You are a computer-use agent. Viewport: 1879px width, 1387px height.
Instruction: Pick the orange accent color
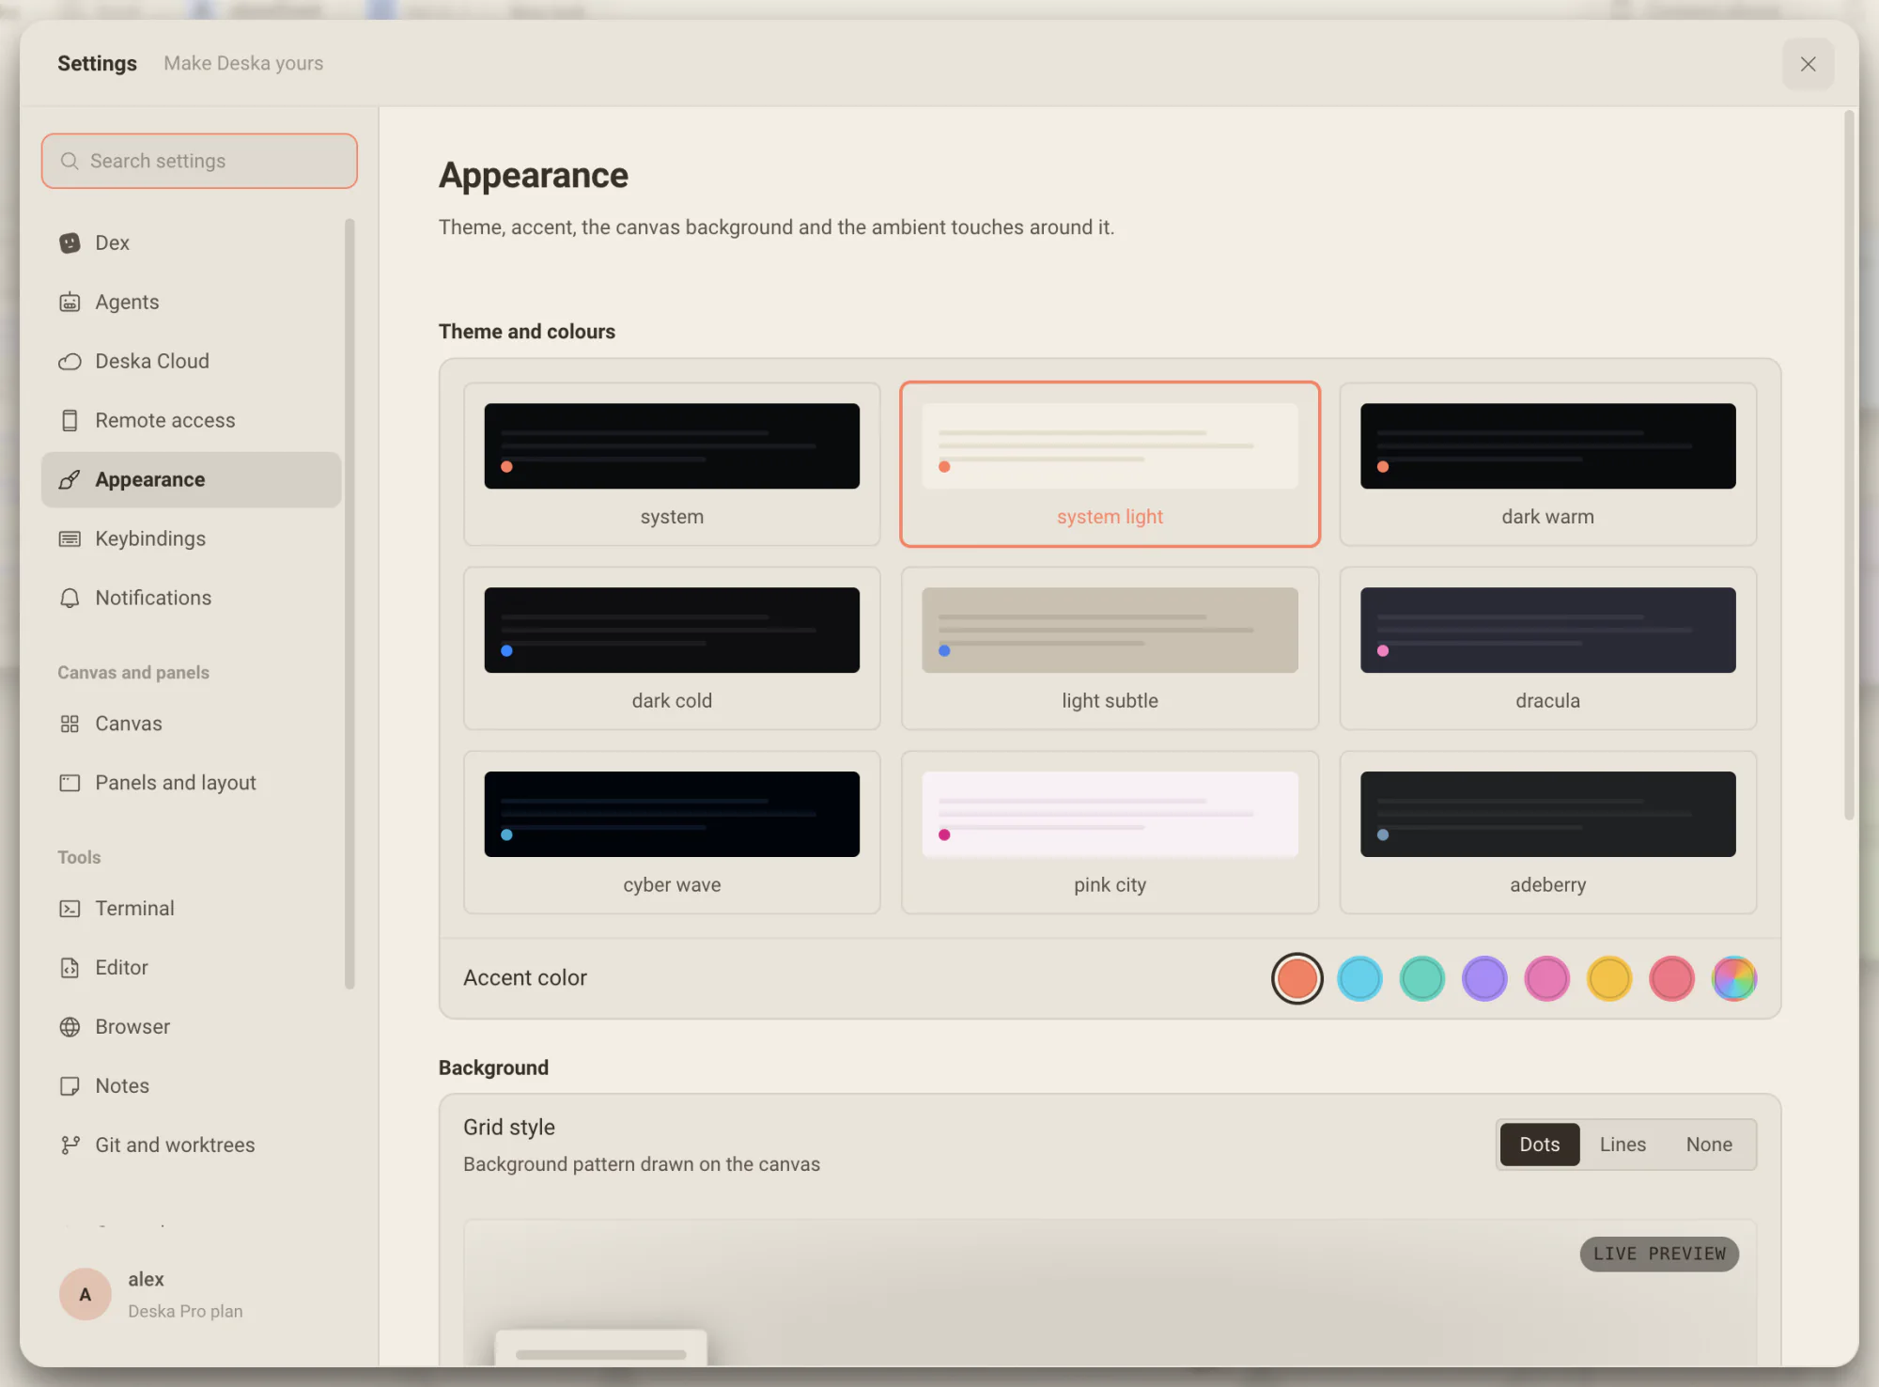point(1297,979)
